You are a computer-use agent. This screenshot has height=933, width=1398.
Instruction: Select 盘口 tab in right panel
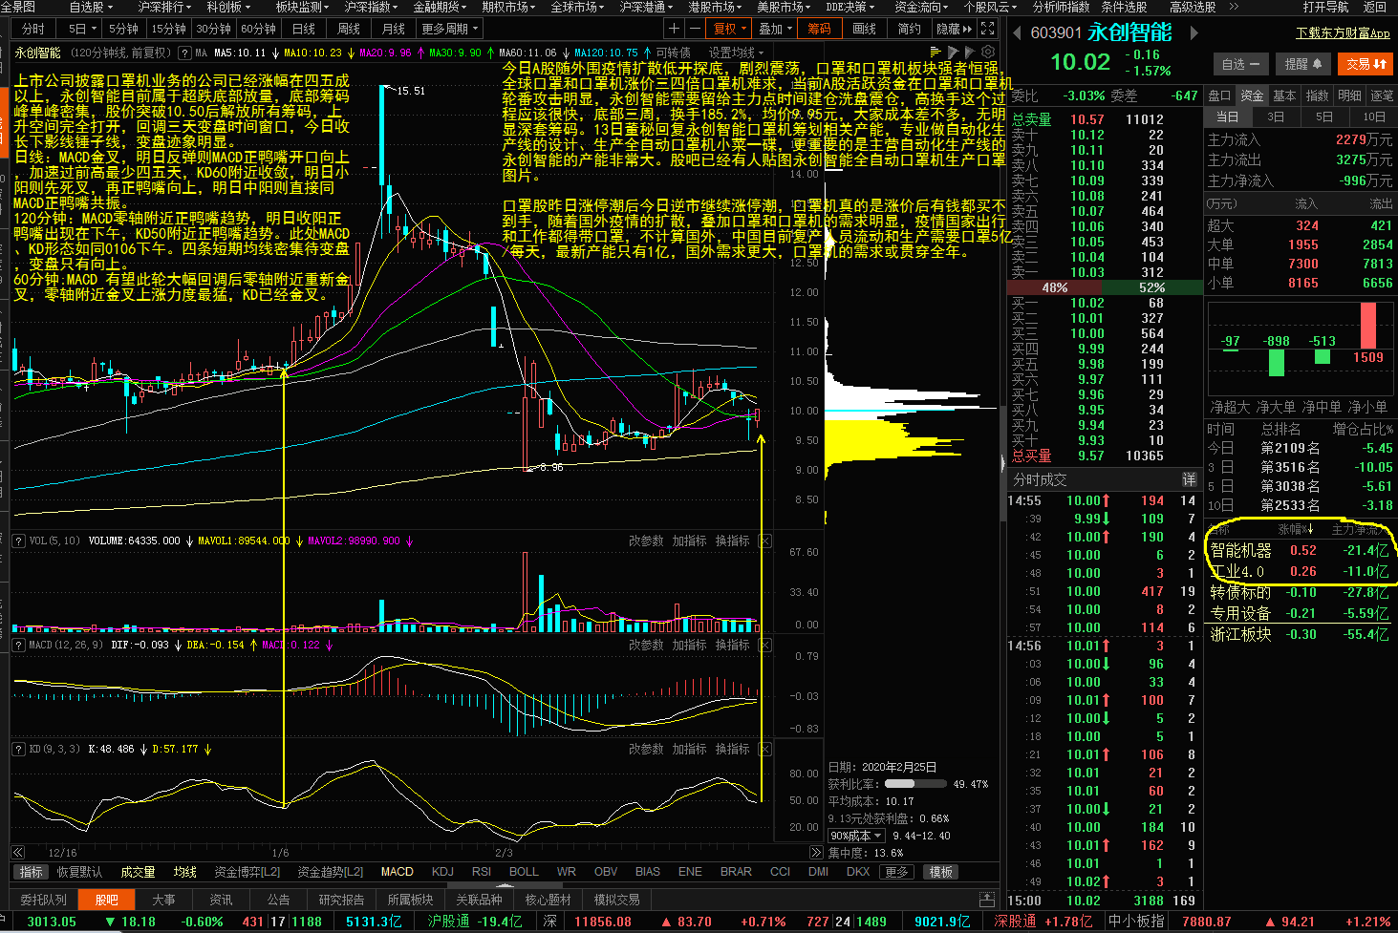(1219, 95)
